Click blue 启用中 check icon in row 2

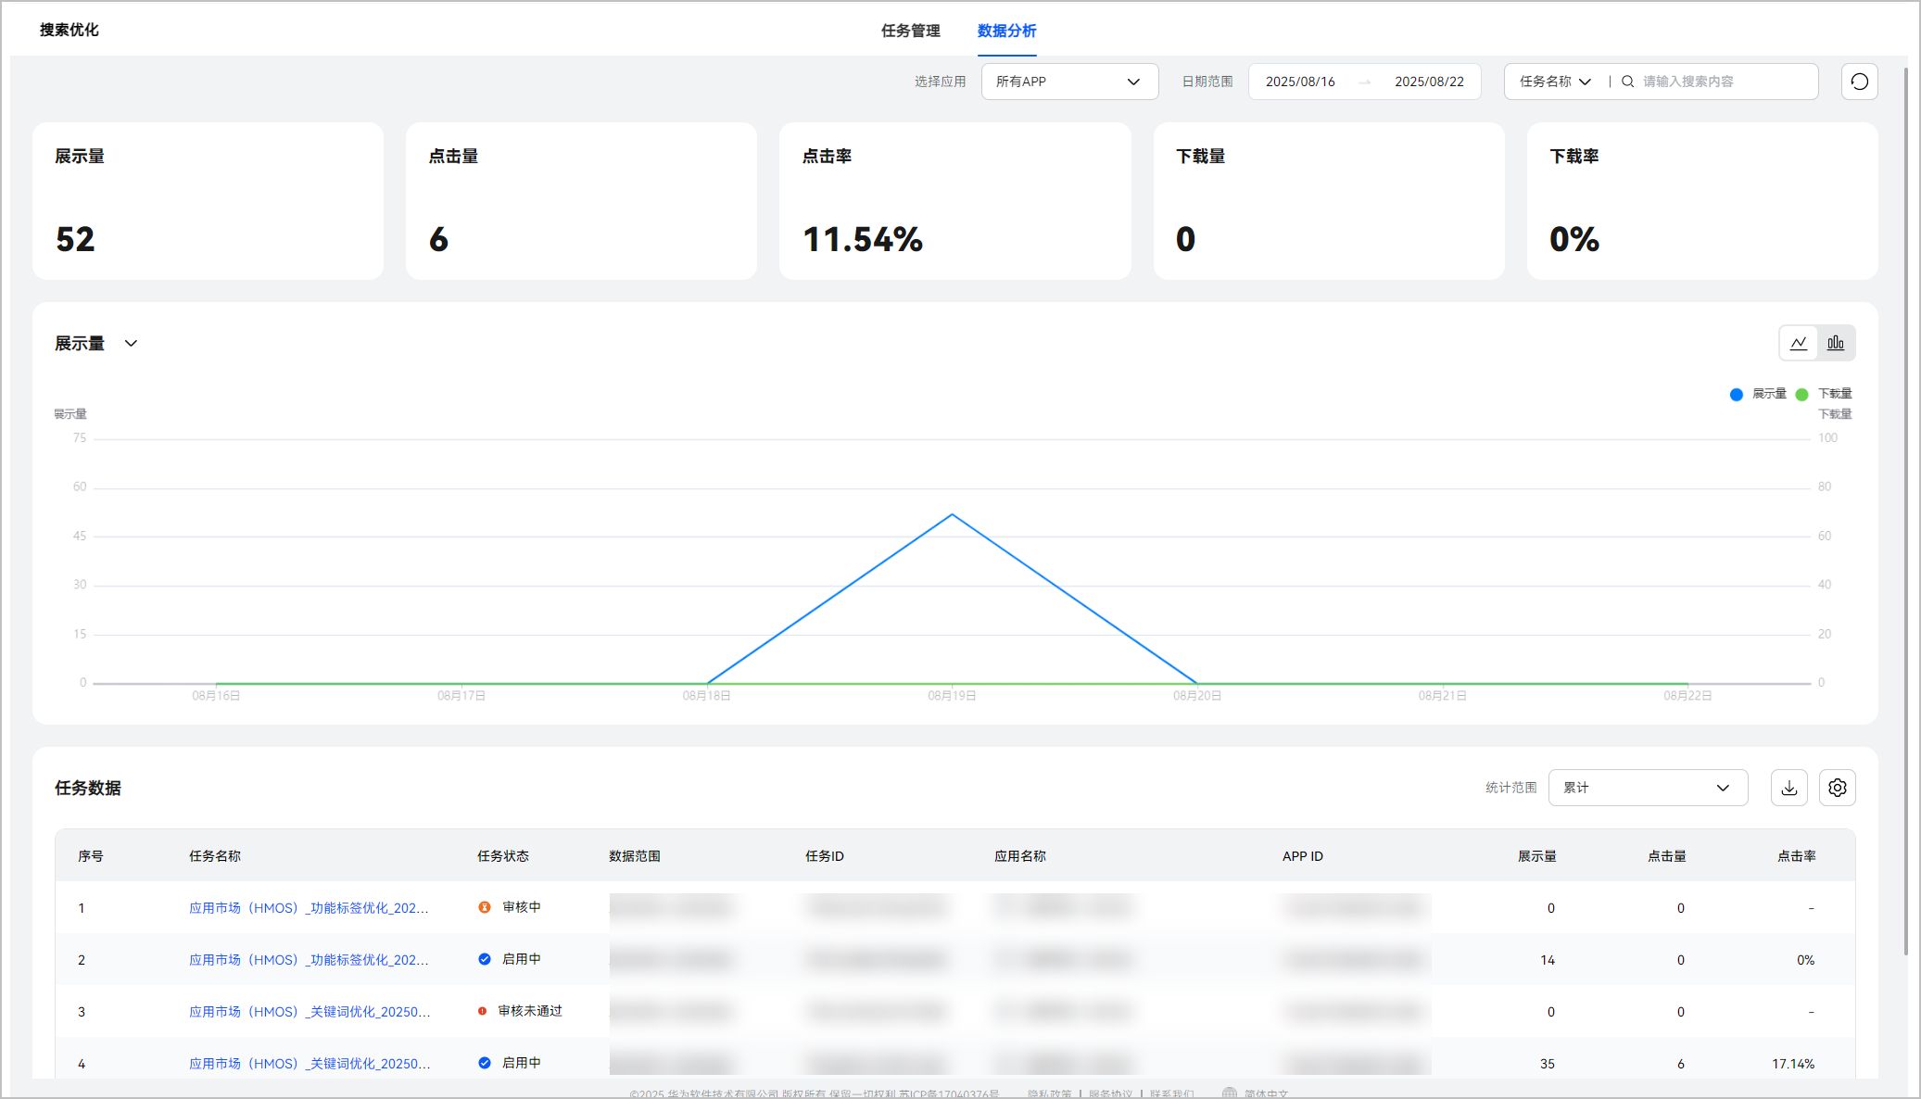(484, 959)
